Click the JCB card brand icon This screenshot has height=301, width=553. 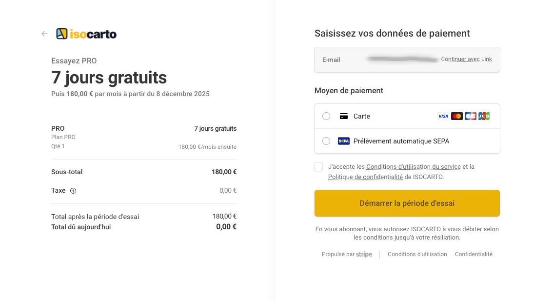pyautogui.click(x=483, y=116)
